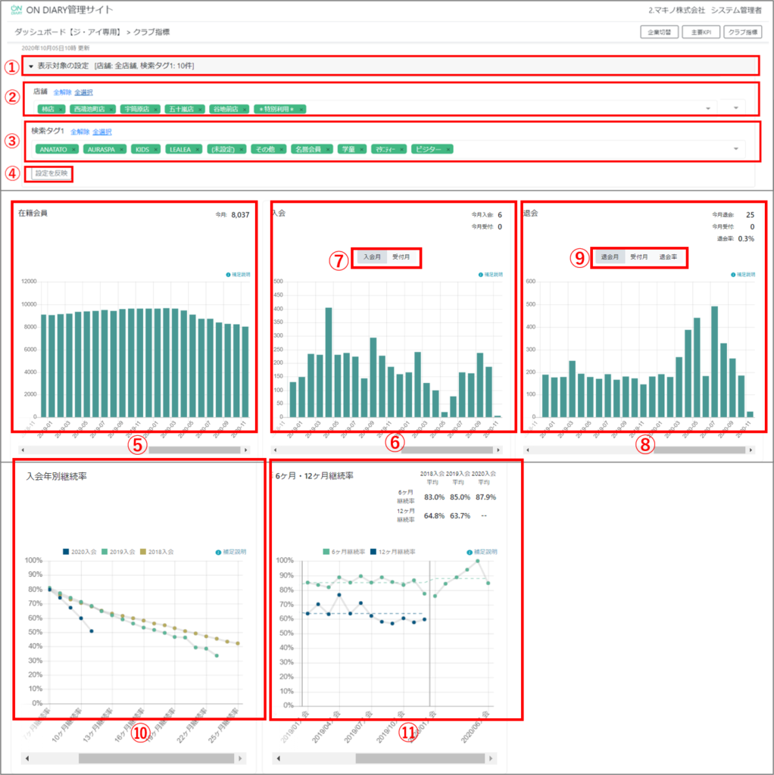Toggle the 12ヶ月継続率 legend series
774x775 pixels.
(394, 552)
